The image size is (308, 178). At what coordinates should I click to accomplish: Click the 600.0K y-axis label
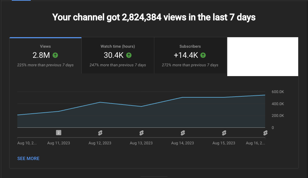click(278, 92)
